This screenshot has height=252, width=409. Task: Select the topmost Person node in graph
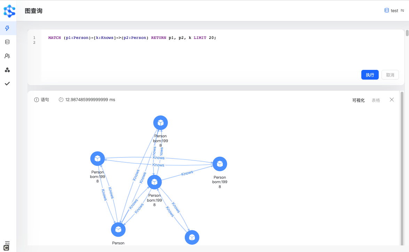[x=160, y=123]
